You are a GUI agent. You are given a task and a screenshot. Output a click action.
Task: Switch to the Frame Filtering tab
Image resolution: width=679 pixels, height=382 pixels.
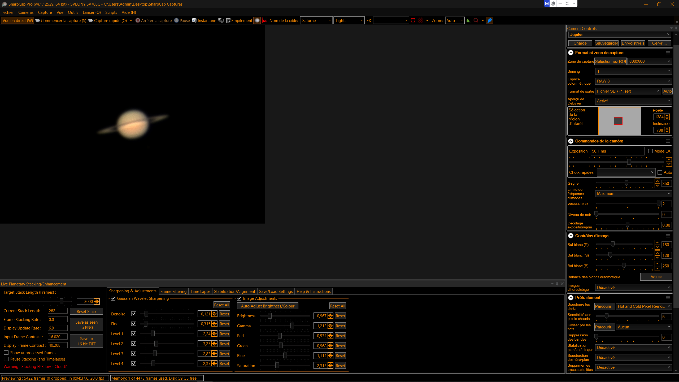(173, 291)
